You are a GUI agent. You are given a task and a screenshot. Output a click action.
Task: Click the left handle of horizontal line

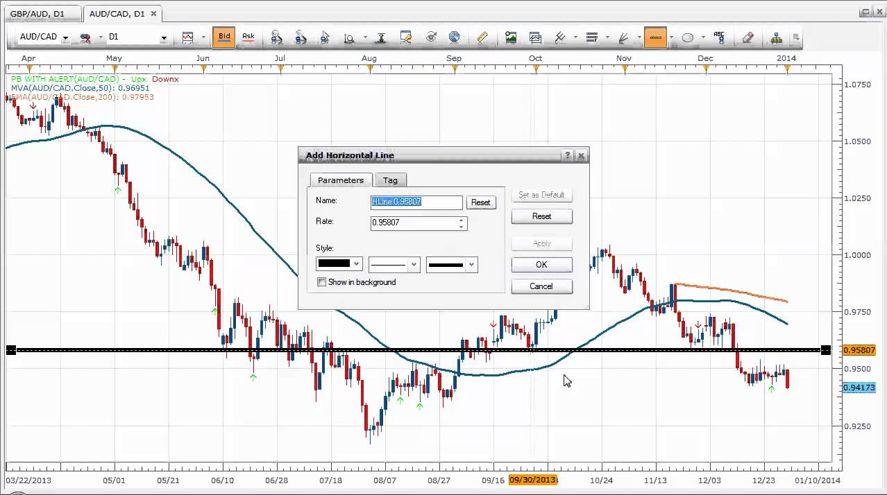pos(11,350)
